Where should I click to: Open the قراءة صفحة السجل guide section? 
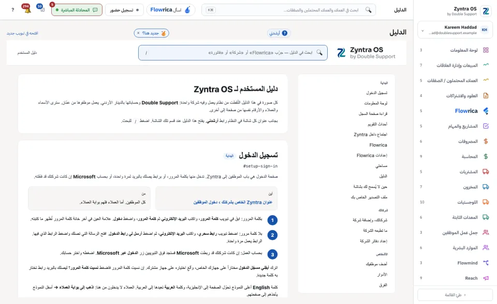click(x=373, y=114)
